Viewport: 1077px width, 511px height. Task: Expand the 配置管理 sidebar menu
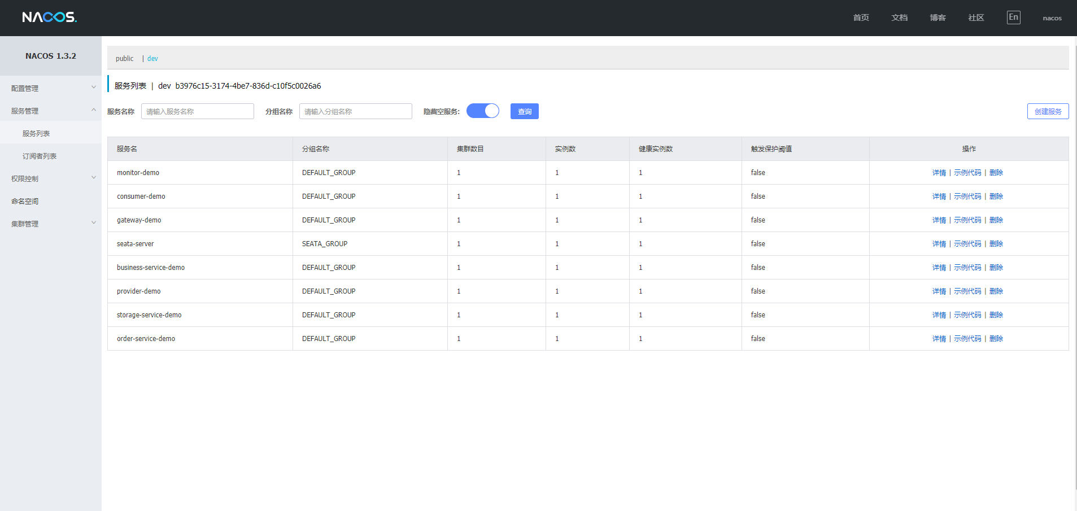tap(51, 88)
